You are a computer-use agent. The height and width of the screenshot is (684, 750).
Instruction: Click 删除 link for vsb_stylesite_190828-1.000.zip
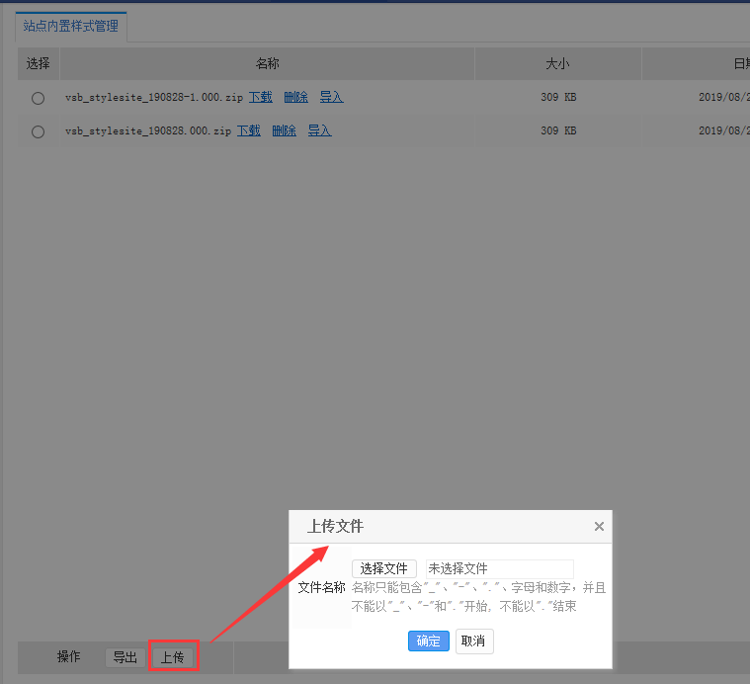(x=295, y=97)
